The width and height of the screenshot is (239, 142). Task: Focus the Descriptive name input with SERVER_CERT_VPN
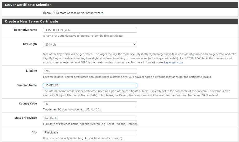[90, 30]
